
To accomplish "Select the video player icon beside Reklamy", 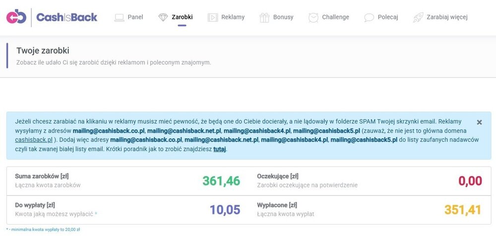I will 213,17.
